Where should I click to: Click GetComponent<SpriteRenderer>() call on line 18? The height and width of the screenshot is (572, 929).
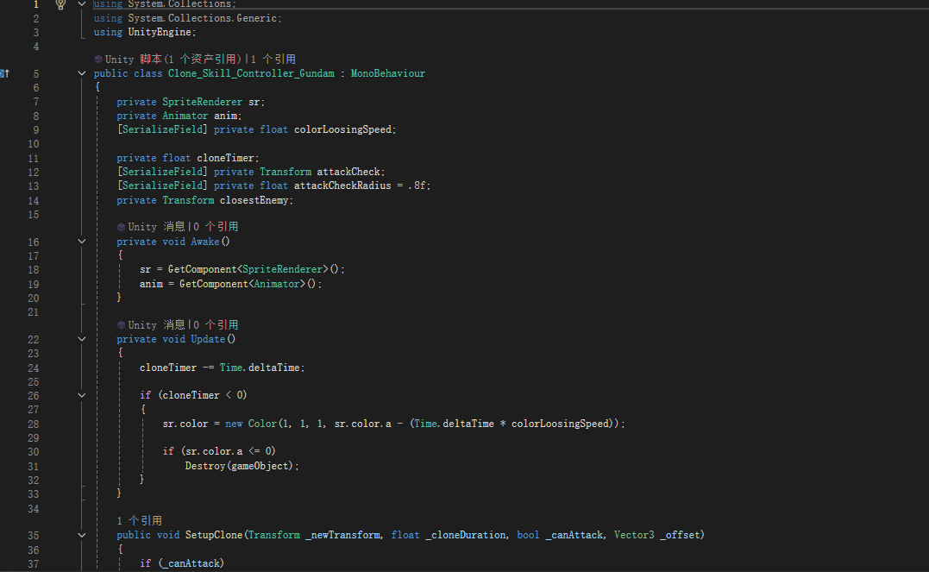(x=254, y=269)
